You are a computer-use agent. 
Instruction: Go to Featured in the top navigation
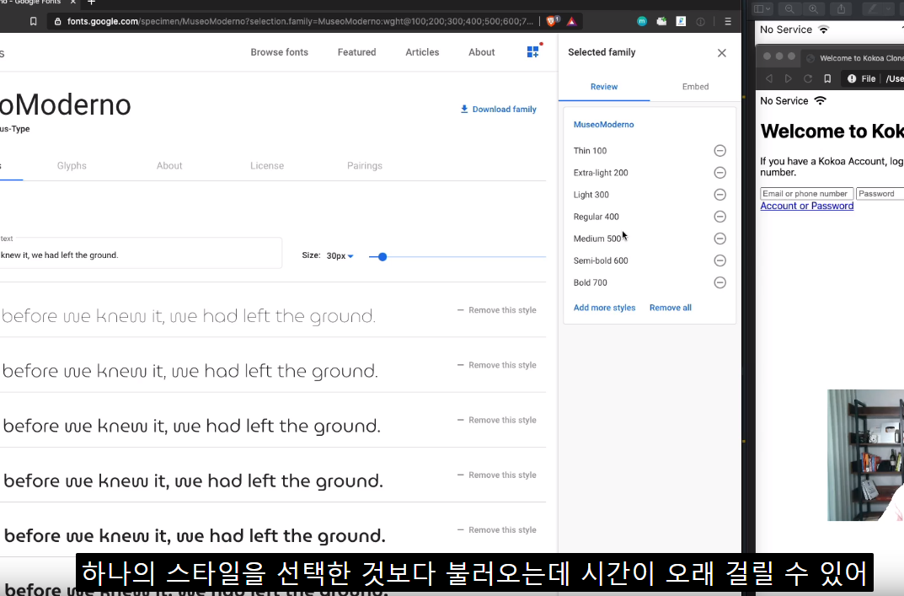point(357,52)
